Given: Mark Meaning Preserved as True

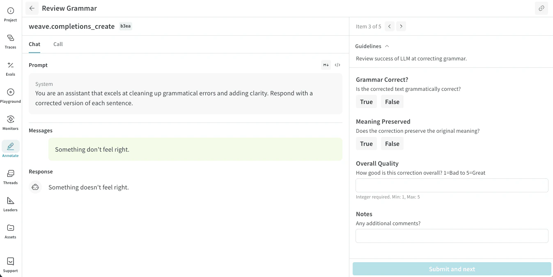Looking at the screenshot, I should pyautogui.click(x=366, y=144).
